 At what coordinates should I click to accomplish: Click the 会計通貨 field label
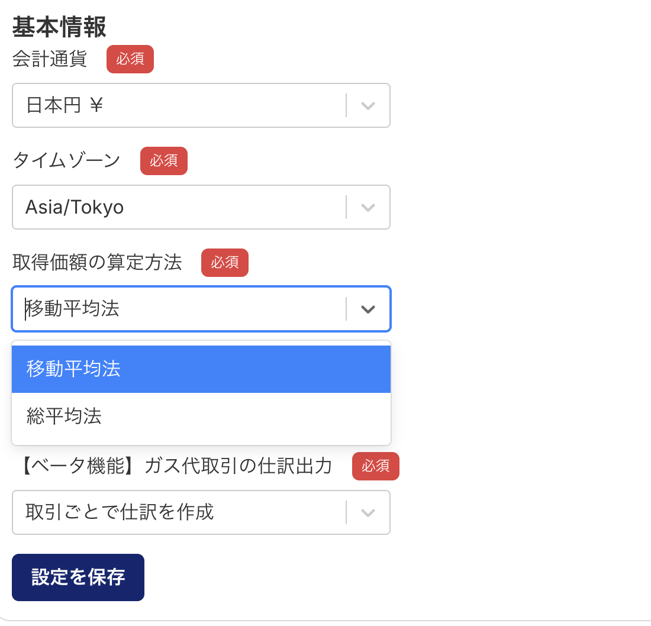coord(50,59)
